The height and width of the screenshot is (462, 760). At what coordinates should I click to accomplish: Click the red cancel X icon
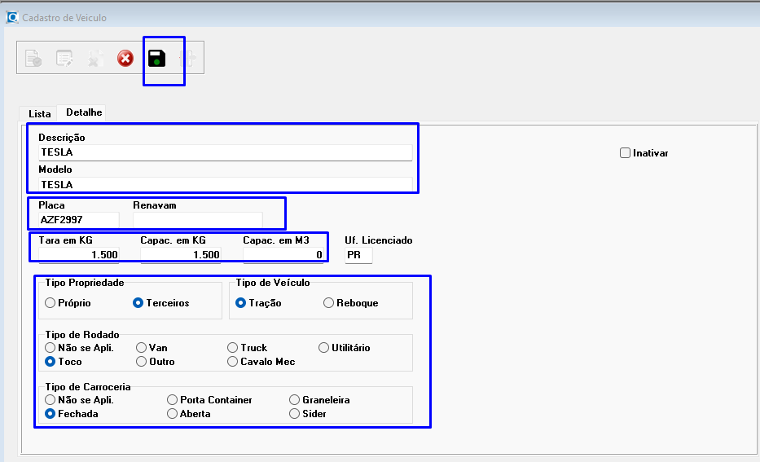click(125, 59)
